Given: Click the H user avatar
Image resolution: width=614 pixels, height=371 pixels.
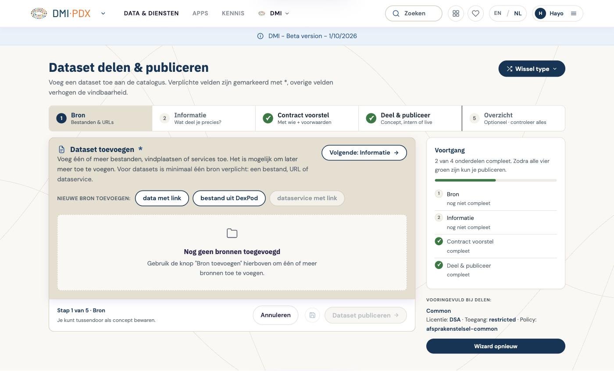Looking at the screenshot, I should tap(540, 13).
